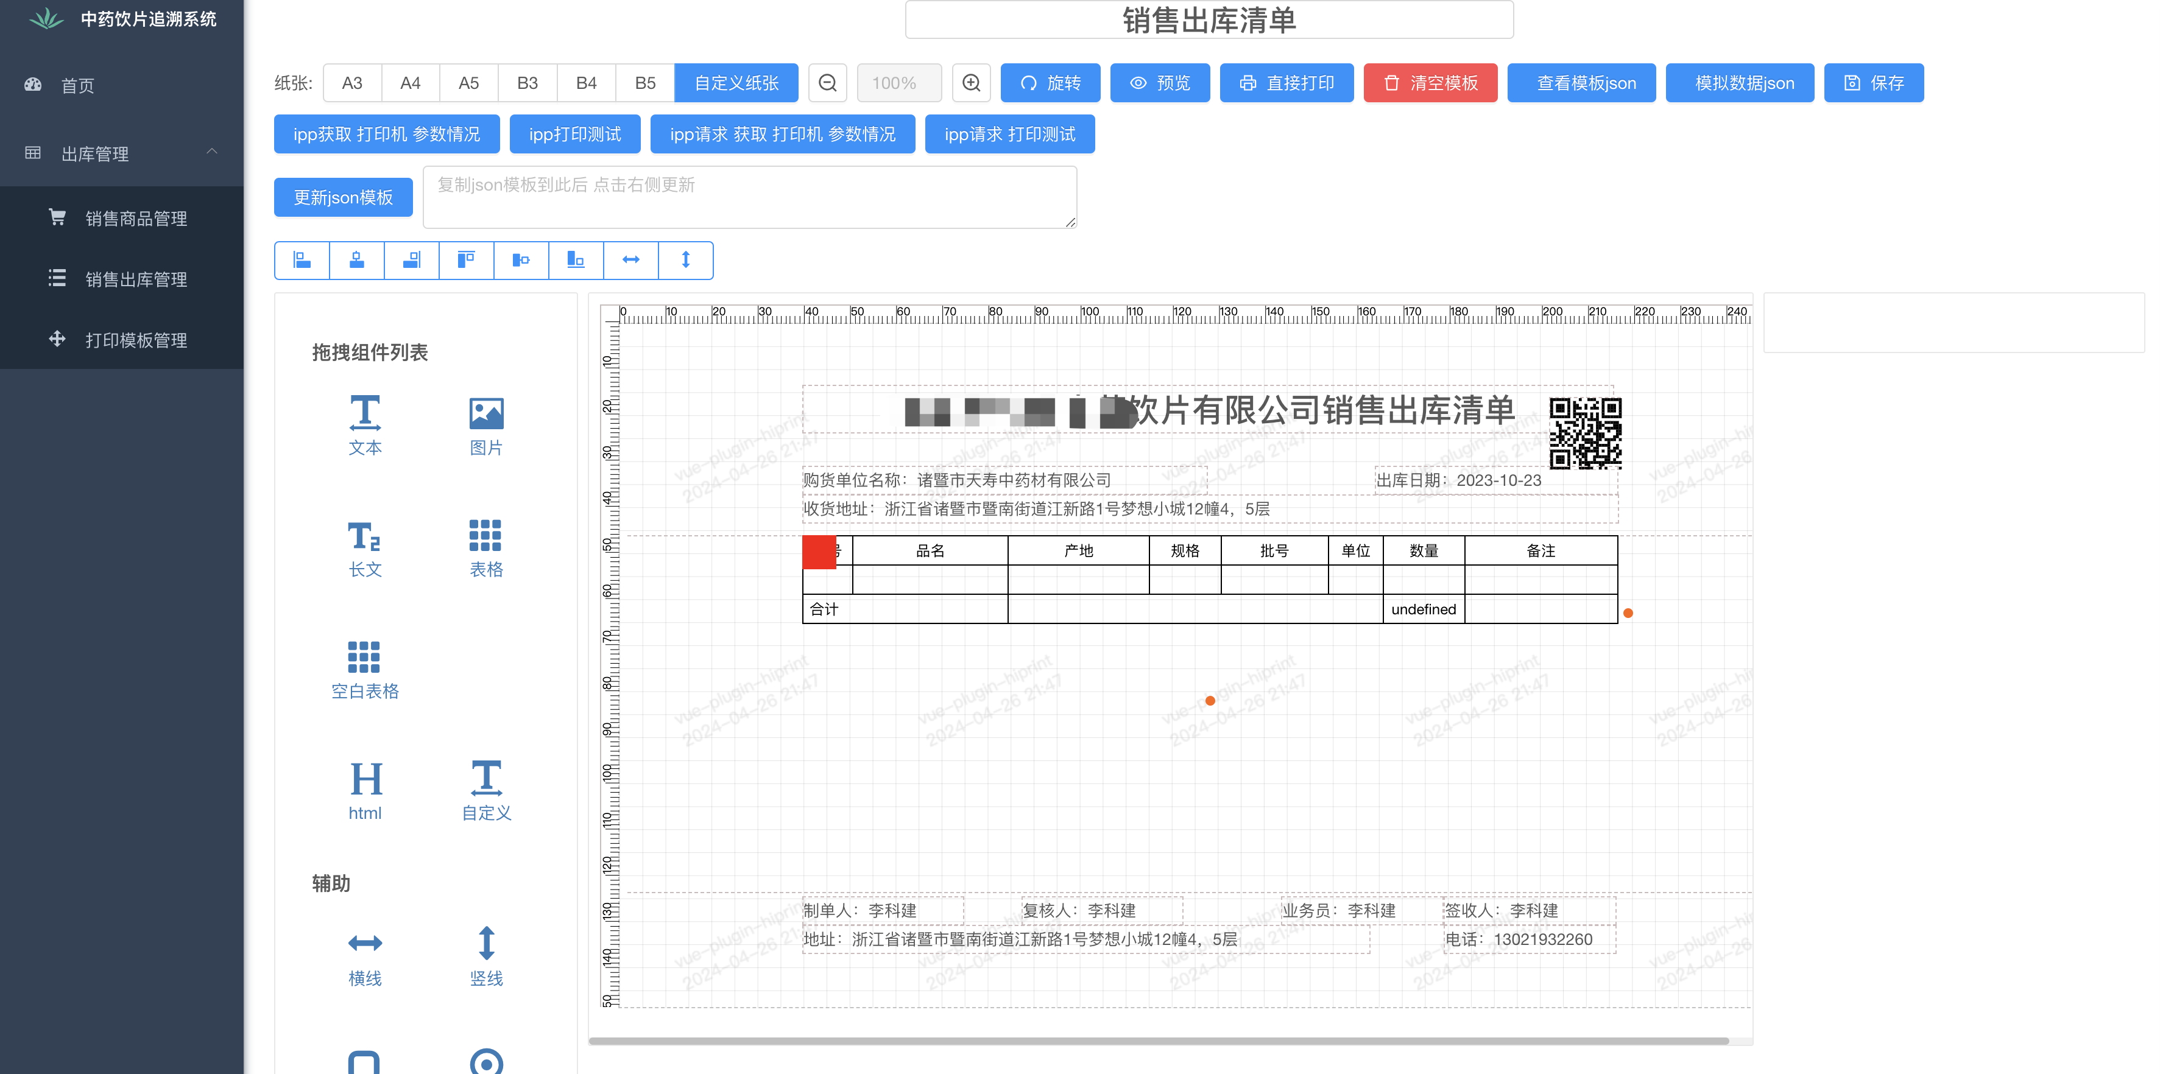2160x1074 pixels.
Task: Select the 购货单位名称 field on canvas
Action: click(x=1004, y=480)
